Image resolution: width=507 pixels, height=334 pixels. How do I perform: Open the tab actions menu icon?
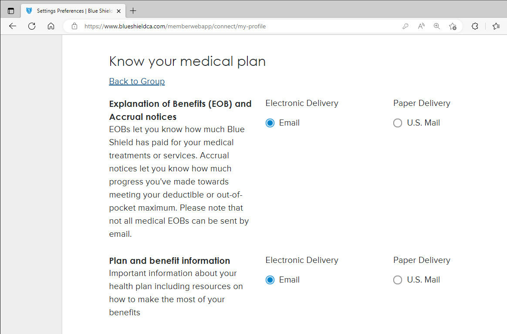tap(11, 11)
